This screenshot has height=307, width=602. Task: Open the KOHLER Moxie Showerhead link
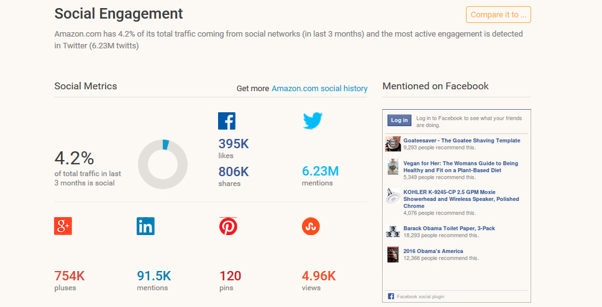pyautogui.click(x=461, y=198)
